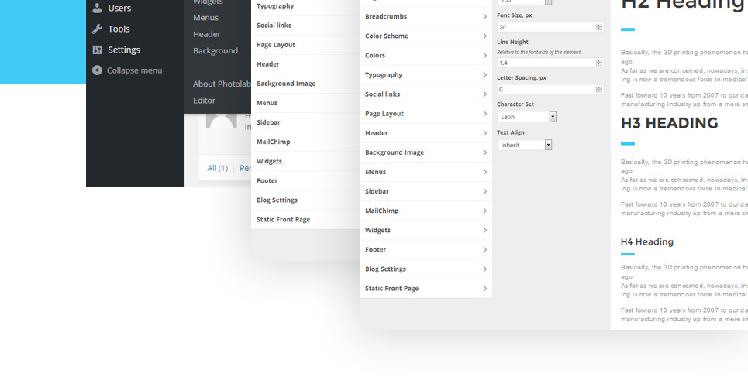The height and width of the screenshot is (387, 748).
Task: Expand the Blog Settings section via its chevron
Action: [484, 269]
